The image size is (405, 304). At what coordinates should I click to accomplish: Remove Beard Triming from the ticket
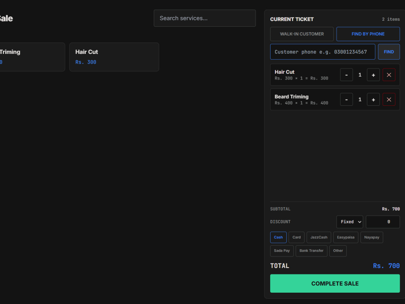pos(389,100)
